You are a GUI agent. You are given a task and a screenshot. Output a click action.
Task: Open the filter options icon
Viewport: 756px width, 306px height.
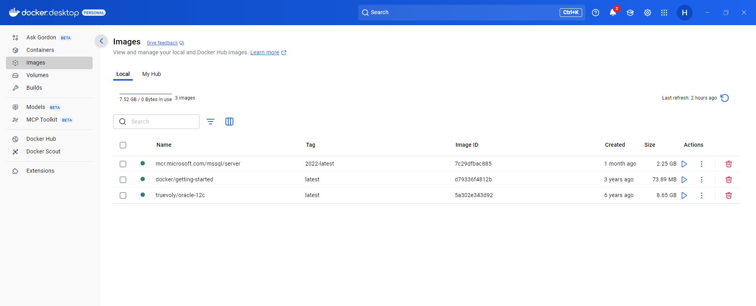(x=210, y=122)
